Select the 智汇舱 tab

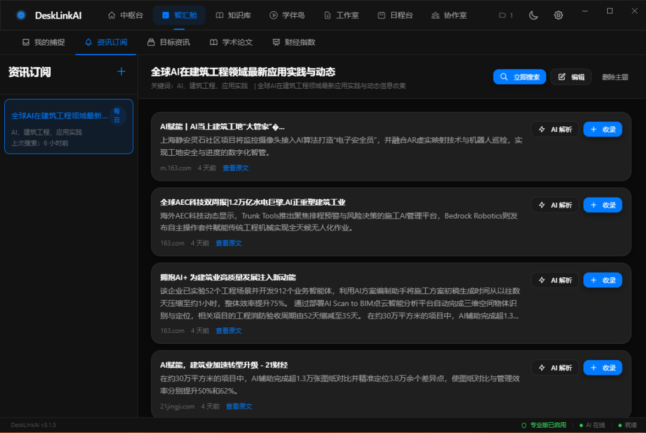(179, 15)
